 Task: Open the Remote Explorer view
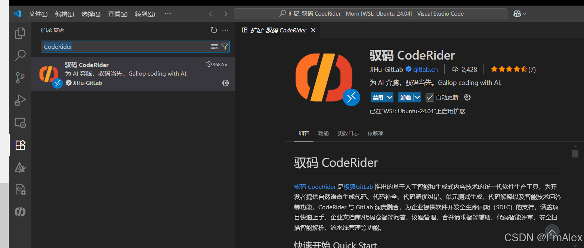click(x=20, y=123)
